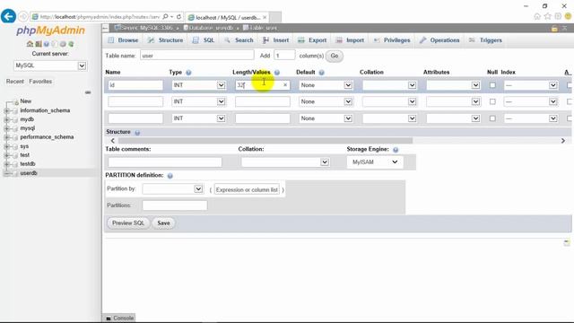The width and height of the screenshot is (574, 323).
Task: Switch to the Browse tab
Action: (124, 40)
